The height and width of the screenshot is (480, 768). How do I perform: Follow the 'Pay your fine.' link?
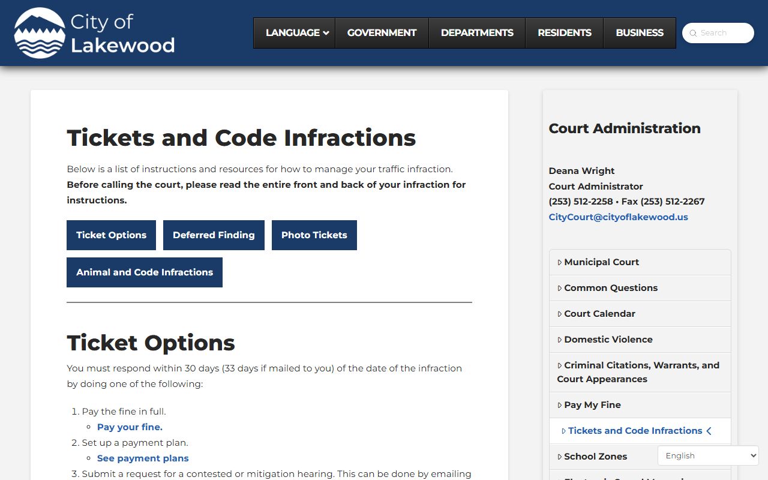130,427
